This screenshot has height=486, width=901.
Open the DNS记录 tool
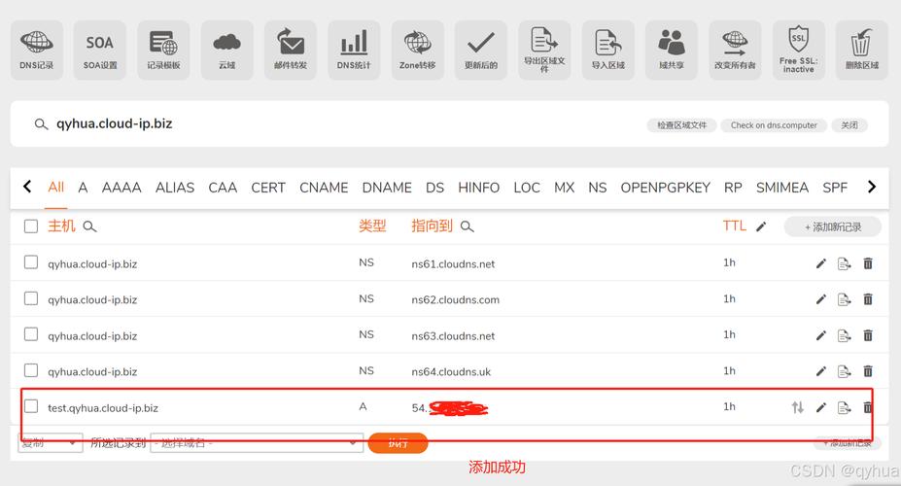click(x=37, y=50)
